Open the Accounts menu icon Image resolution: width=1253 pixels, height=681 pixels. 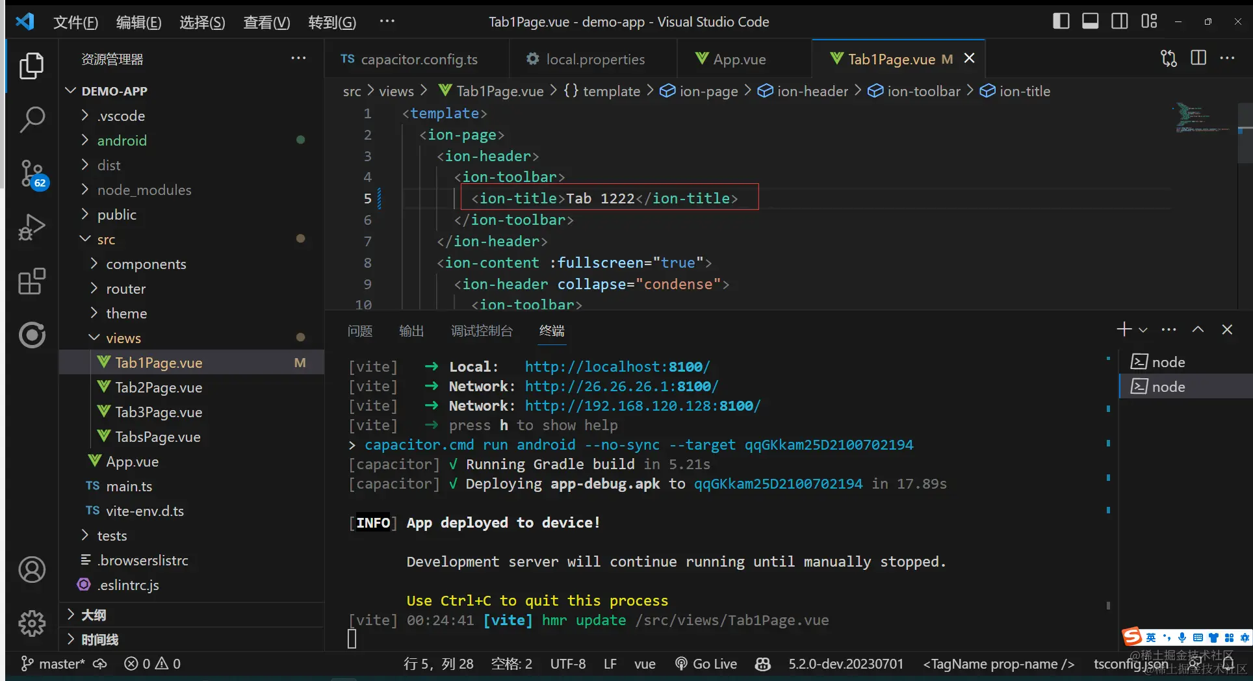coord(32,569)
